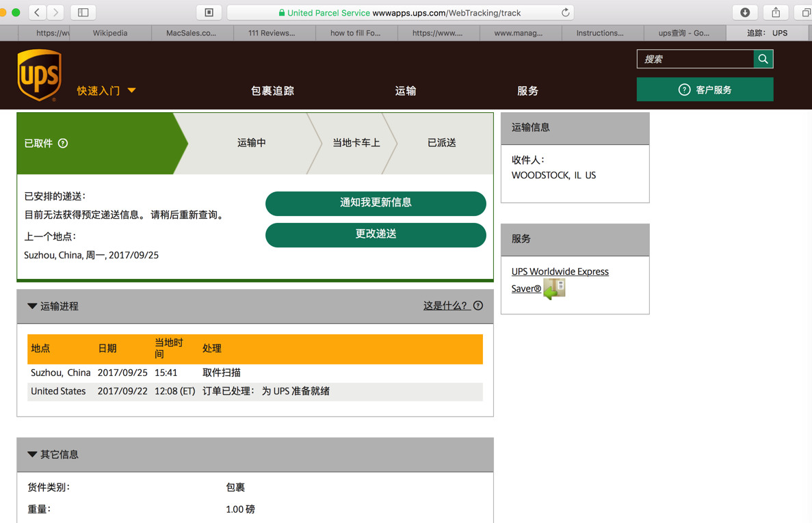Click the Safari show tabs icon
Viewport: 812px width, 523px height.
coord(804,12)
